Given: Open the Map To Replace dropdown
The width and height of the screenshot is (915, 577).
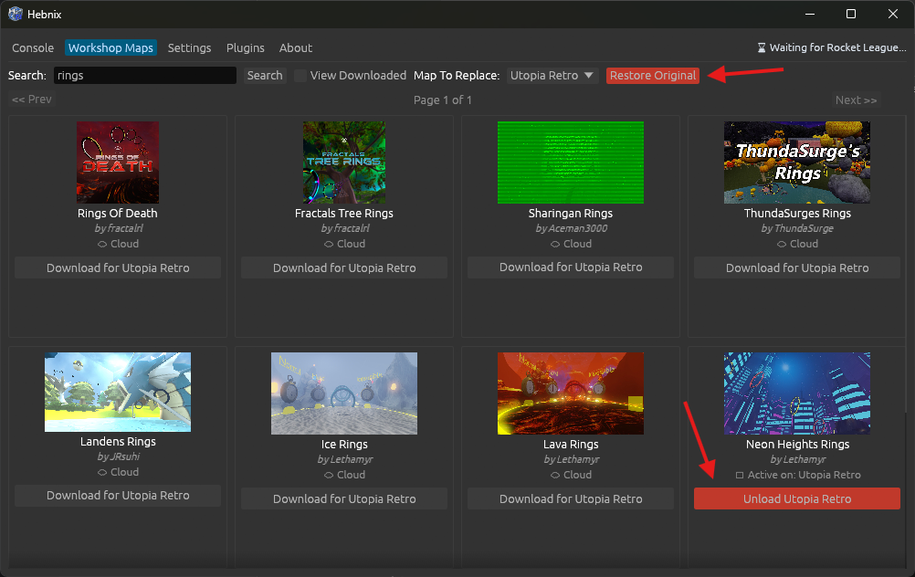Looking at the screenshot, I should [x=552, y=75].
